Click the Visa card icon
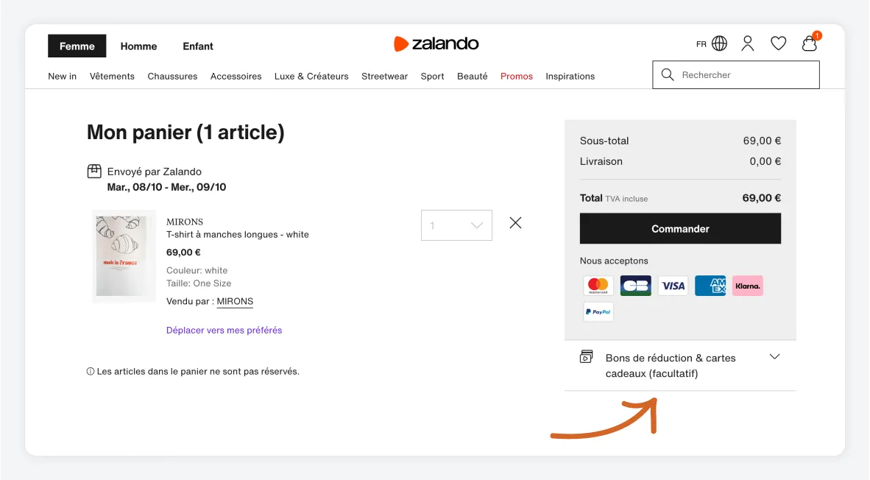 [x=673, y=286]
